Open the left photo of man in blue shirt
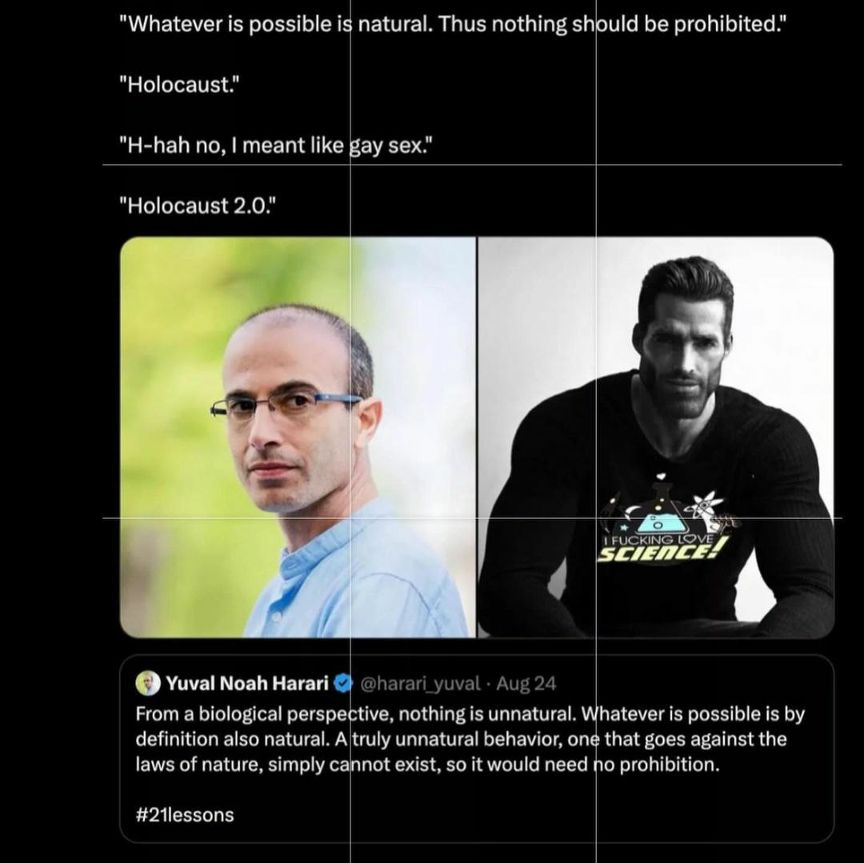Image resolution: width=864 pixels, height=863 pixels. (x=298, y=437)
